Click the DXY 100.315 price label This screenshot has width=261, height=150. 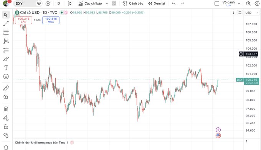248,81
